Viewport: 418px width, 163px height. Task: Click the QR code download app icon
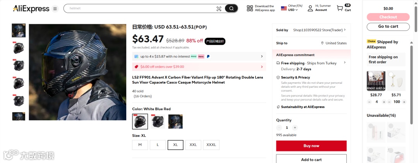tap(250, 8)
